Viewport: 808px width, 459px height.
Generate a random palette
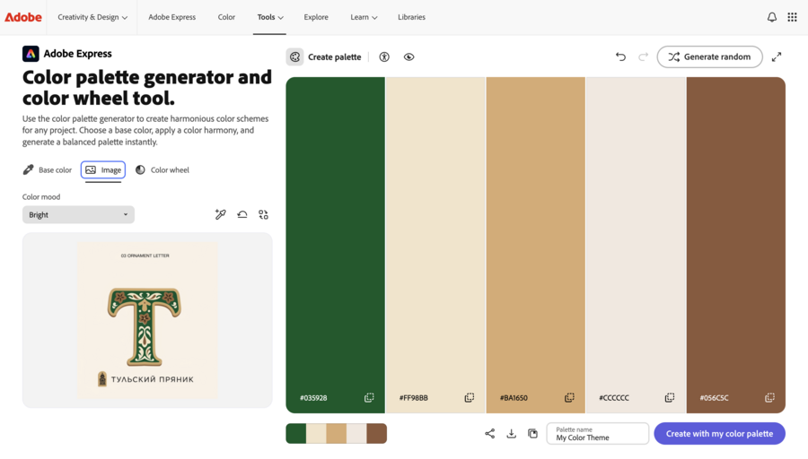[x=709, y=57]
